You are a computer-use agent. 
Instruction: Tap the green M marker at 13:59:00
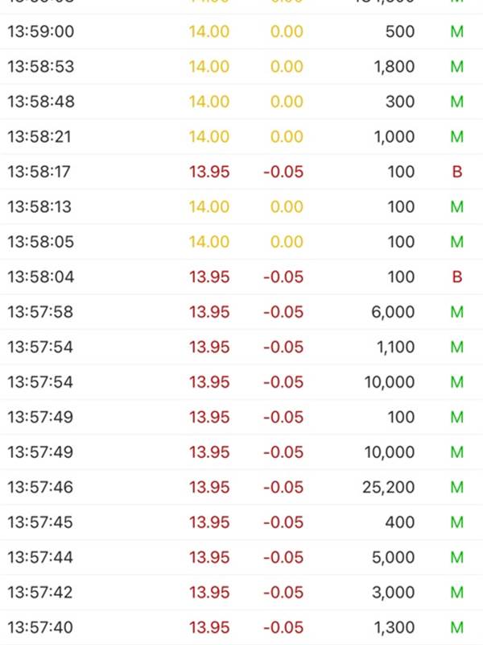point(457,31)
